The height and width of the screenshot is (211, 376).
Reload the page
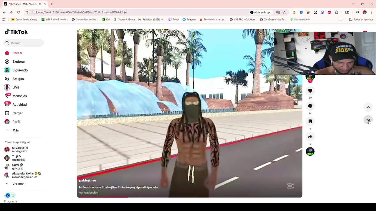(x=18, y=12)
